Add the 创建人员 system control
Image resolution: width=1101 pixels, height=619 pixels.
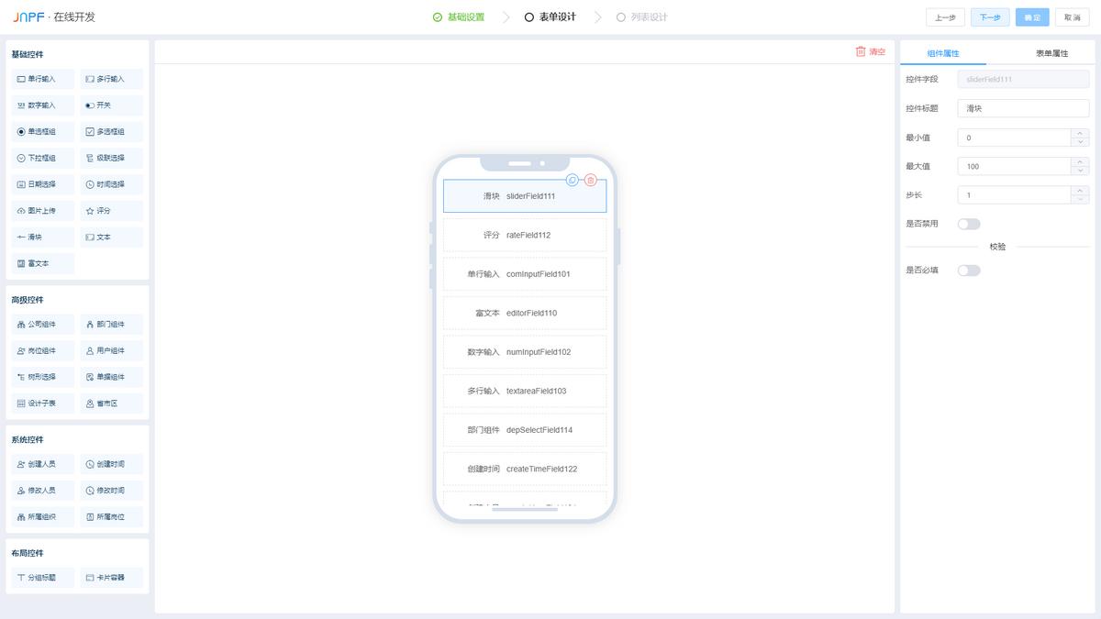click(x=43, y=464)
